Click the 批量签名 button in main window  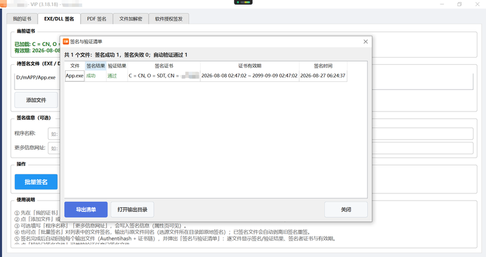36,182
